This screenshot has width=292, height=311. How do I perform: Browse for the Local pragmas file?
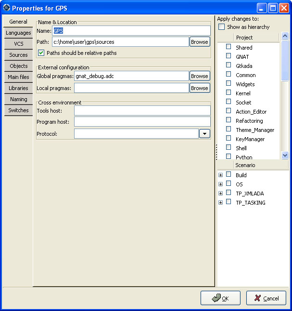(200, 88)
